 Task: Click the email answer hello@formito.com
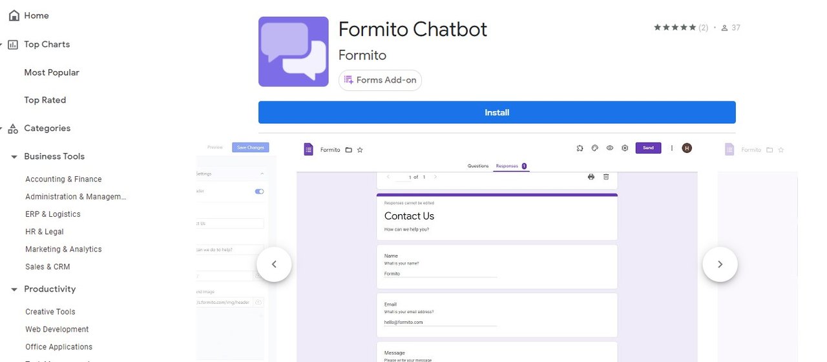tap(441, 322)
